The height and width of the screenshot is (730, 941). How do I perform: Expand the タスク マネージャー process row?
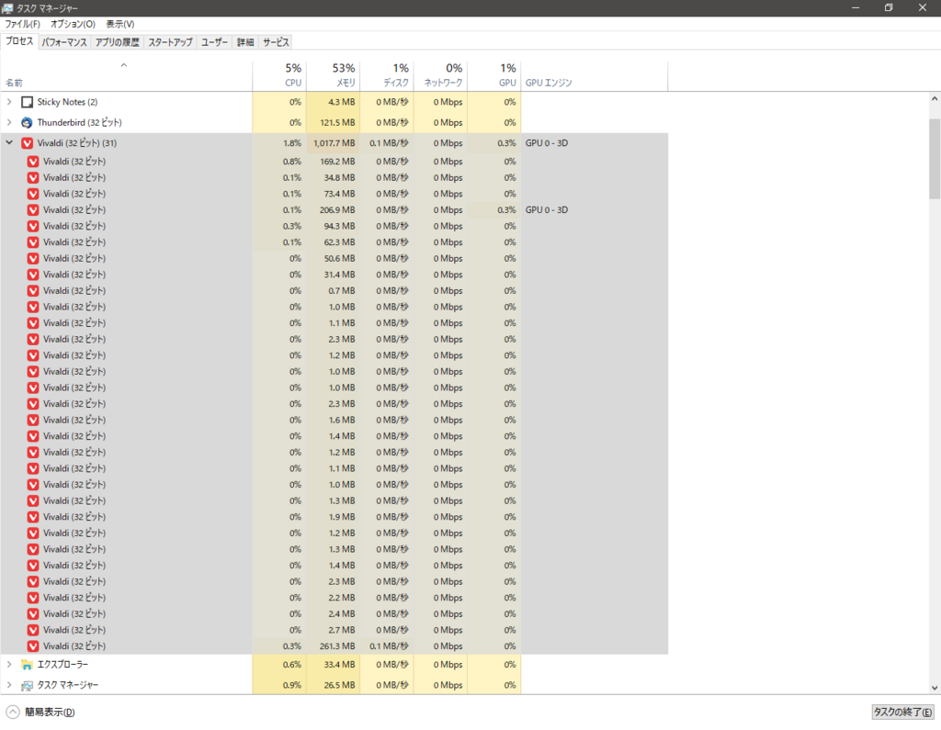click(9, 685)
